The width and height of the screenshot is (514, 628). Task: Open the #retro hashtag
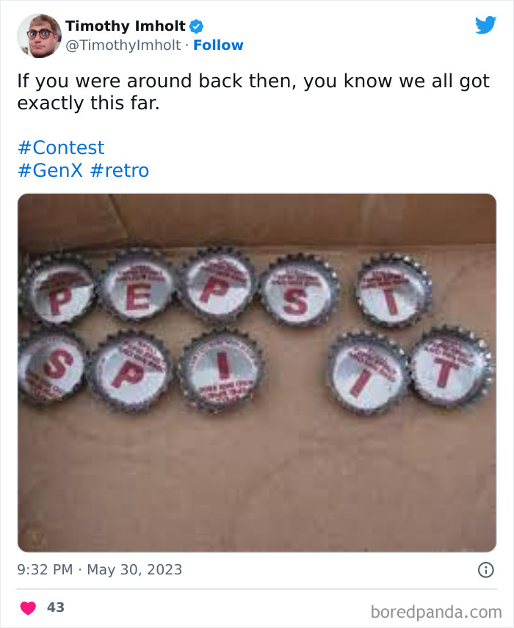(119, 170)
